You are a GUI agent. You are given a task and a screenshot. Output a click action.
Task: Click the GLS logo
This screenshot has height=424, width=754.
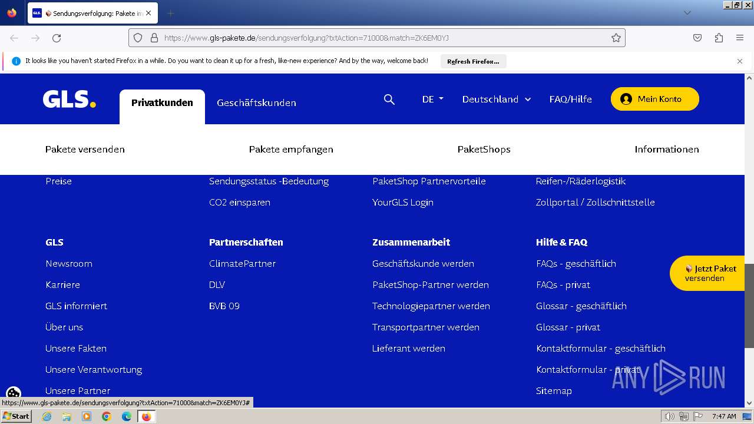[x=69, y=99]
